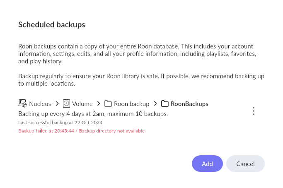
Task: Click the red Backup failed error message
Action: click(x=81, y=131)
